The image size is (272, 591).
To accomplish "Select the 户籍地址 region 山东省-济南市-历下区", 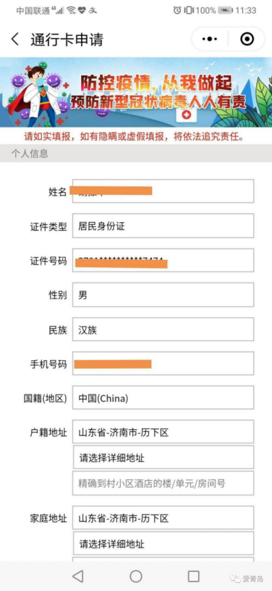I will 163,432.
